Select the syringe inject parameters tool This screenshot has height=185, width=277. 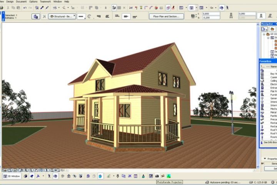click(47, 8)
